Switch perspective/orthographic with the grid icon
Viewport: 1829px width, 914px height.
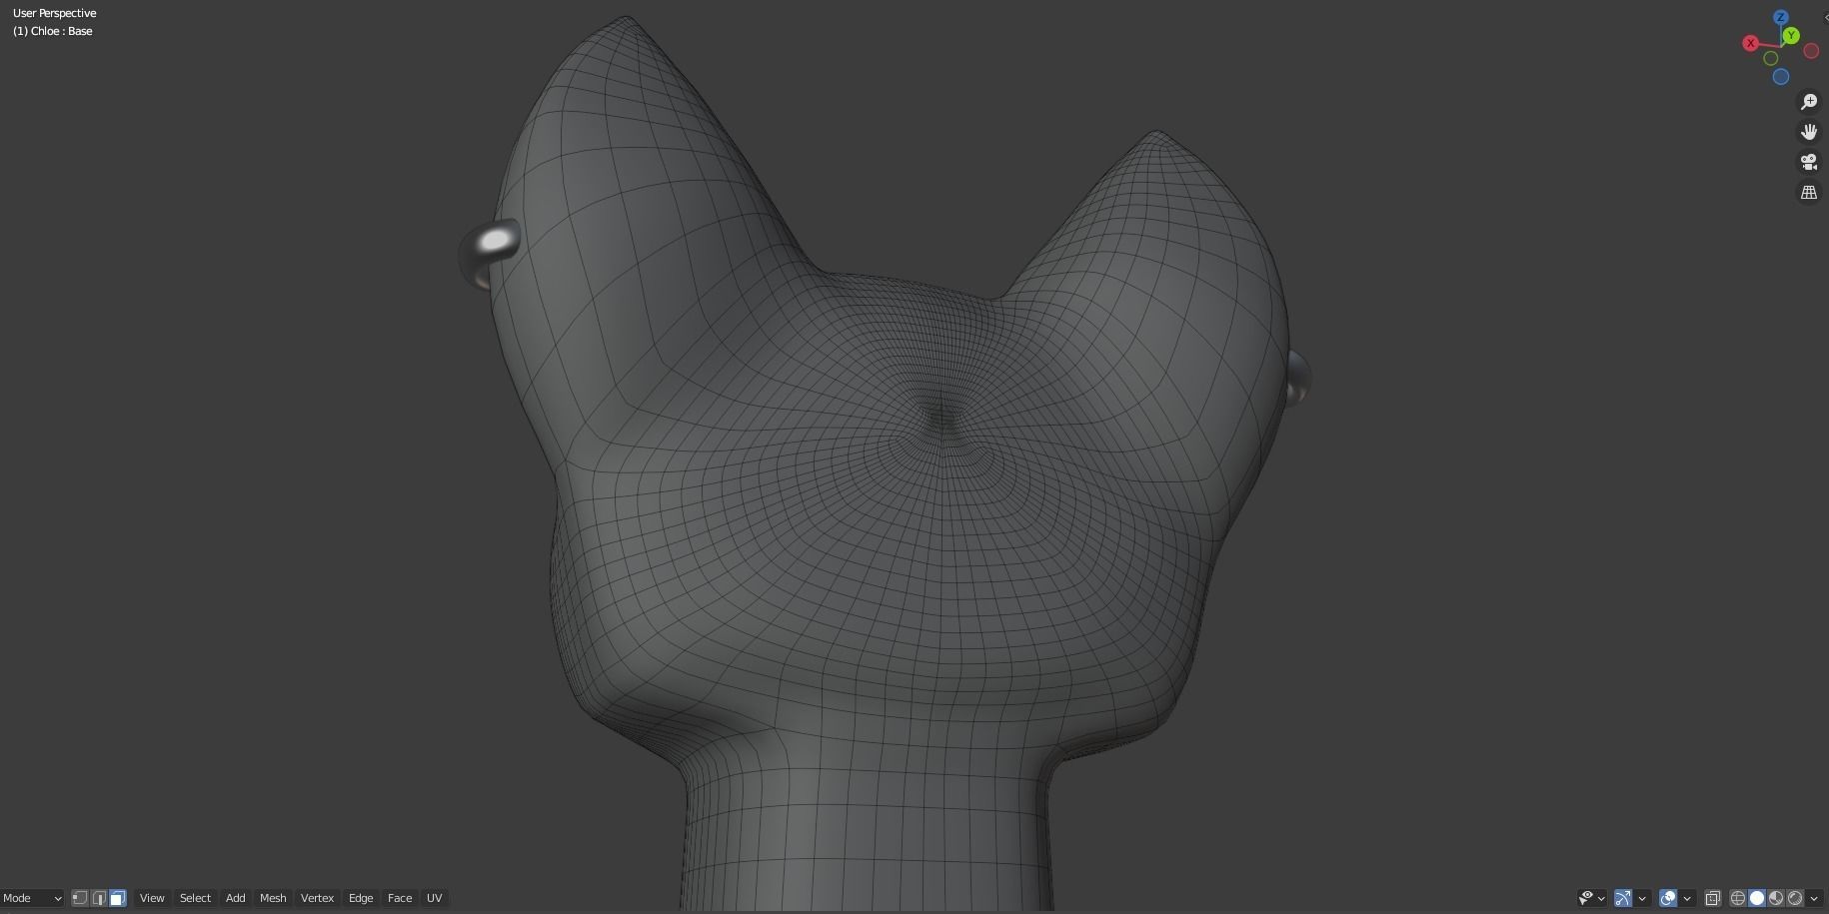(1808, 192)
